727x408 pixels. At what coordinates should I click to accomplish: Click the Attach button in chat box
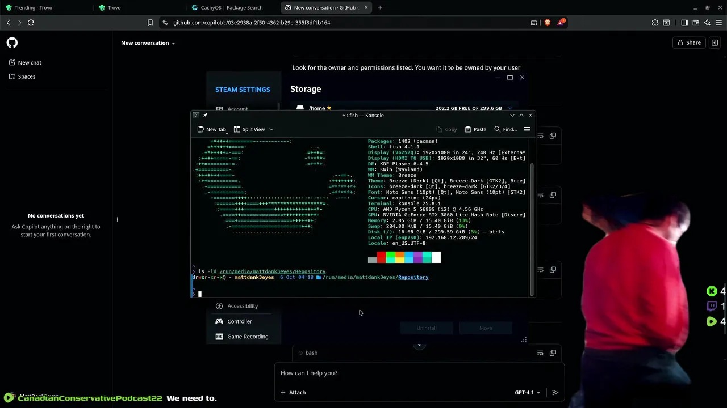coord(293,392)
